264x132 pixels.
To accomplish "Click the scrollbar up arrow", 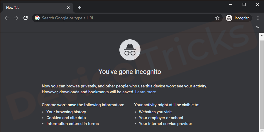I will tap(262, 35).
